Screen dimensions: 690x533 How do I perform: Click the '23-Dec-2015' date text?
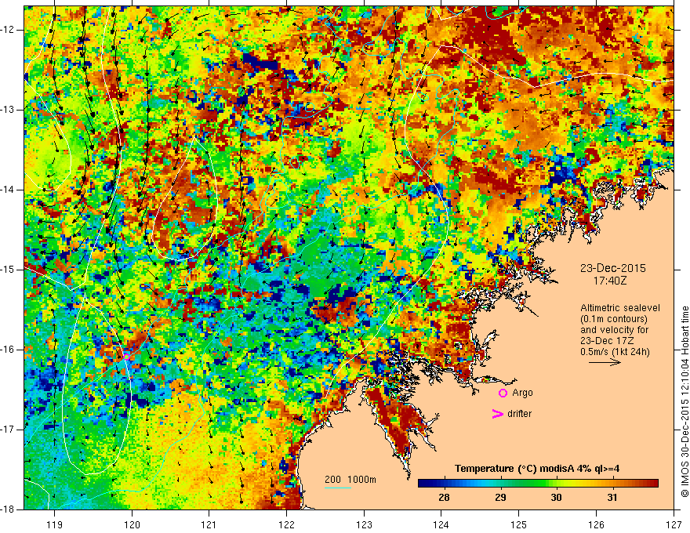tap(613, 268)
